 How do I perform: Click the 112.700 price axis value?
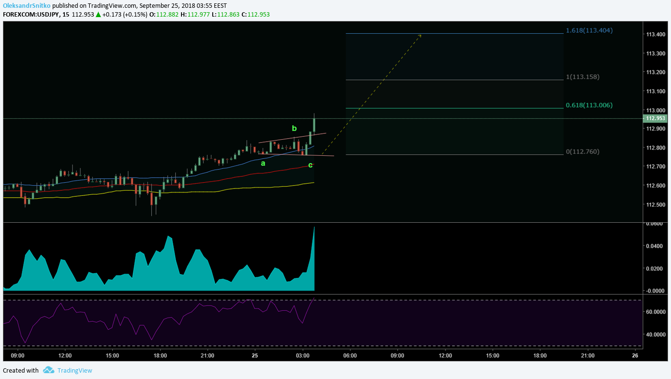pyautogui.click(x=655, y=167)
